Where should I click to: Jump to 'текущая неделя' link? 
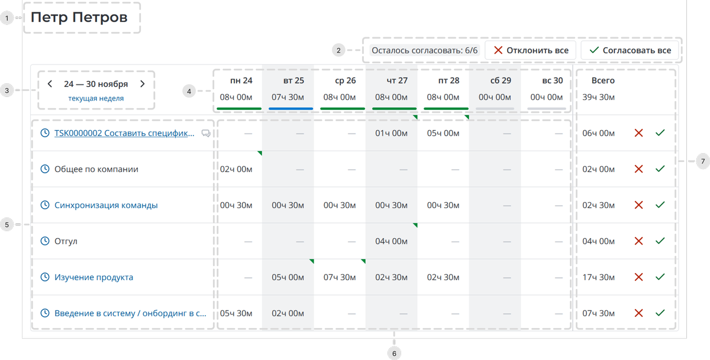[96, 99]
